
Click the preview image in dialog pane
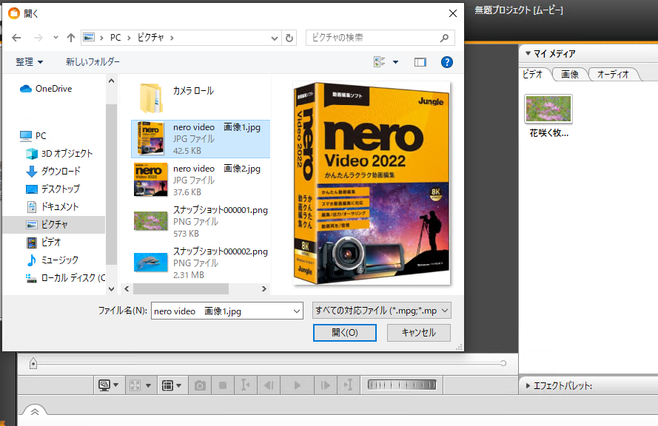(x=372, y=183)
